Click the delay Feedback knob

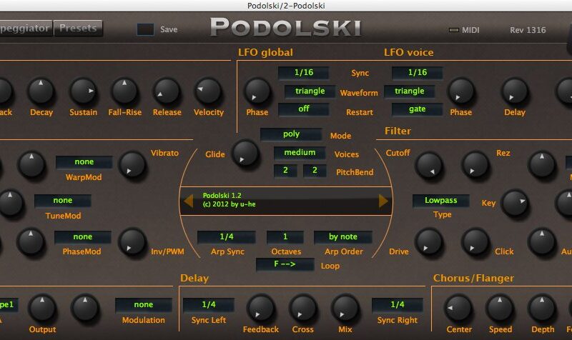tap(260, 308)
